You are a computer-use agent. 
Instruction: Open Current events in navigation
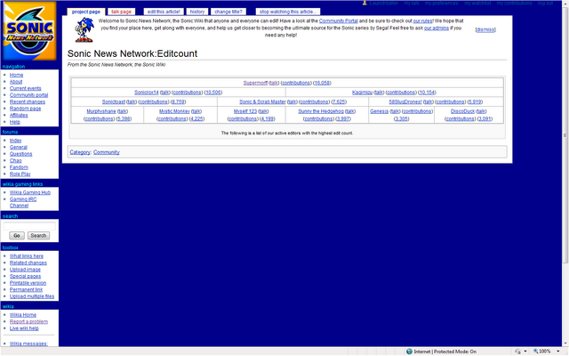[26, 88]
